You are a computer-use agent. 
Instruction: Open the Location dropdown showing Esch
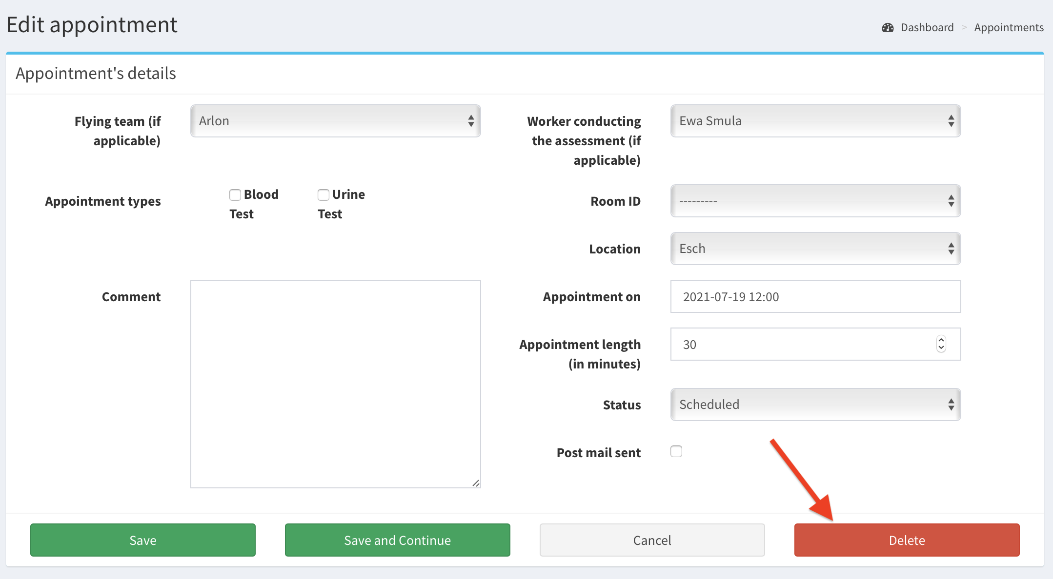[x=815, y=249]
